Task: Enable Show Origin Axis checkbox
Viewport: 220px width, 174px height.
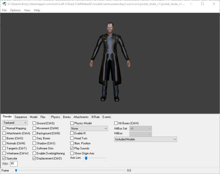Action: point(72,153)
